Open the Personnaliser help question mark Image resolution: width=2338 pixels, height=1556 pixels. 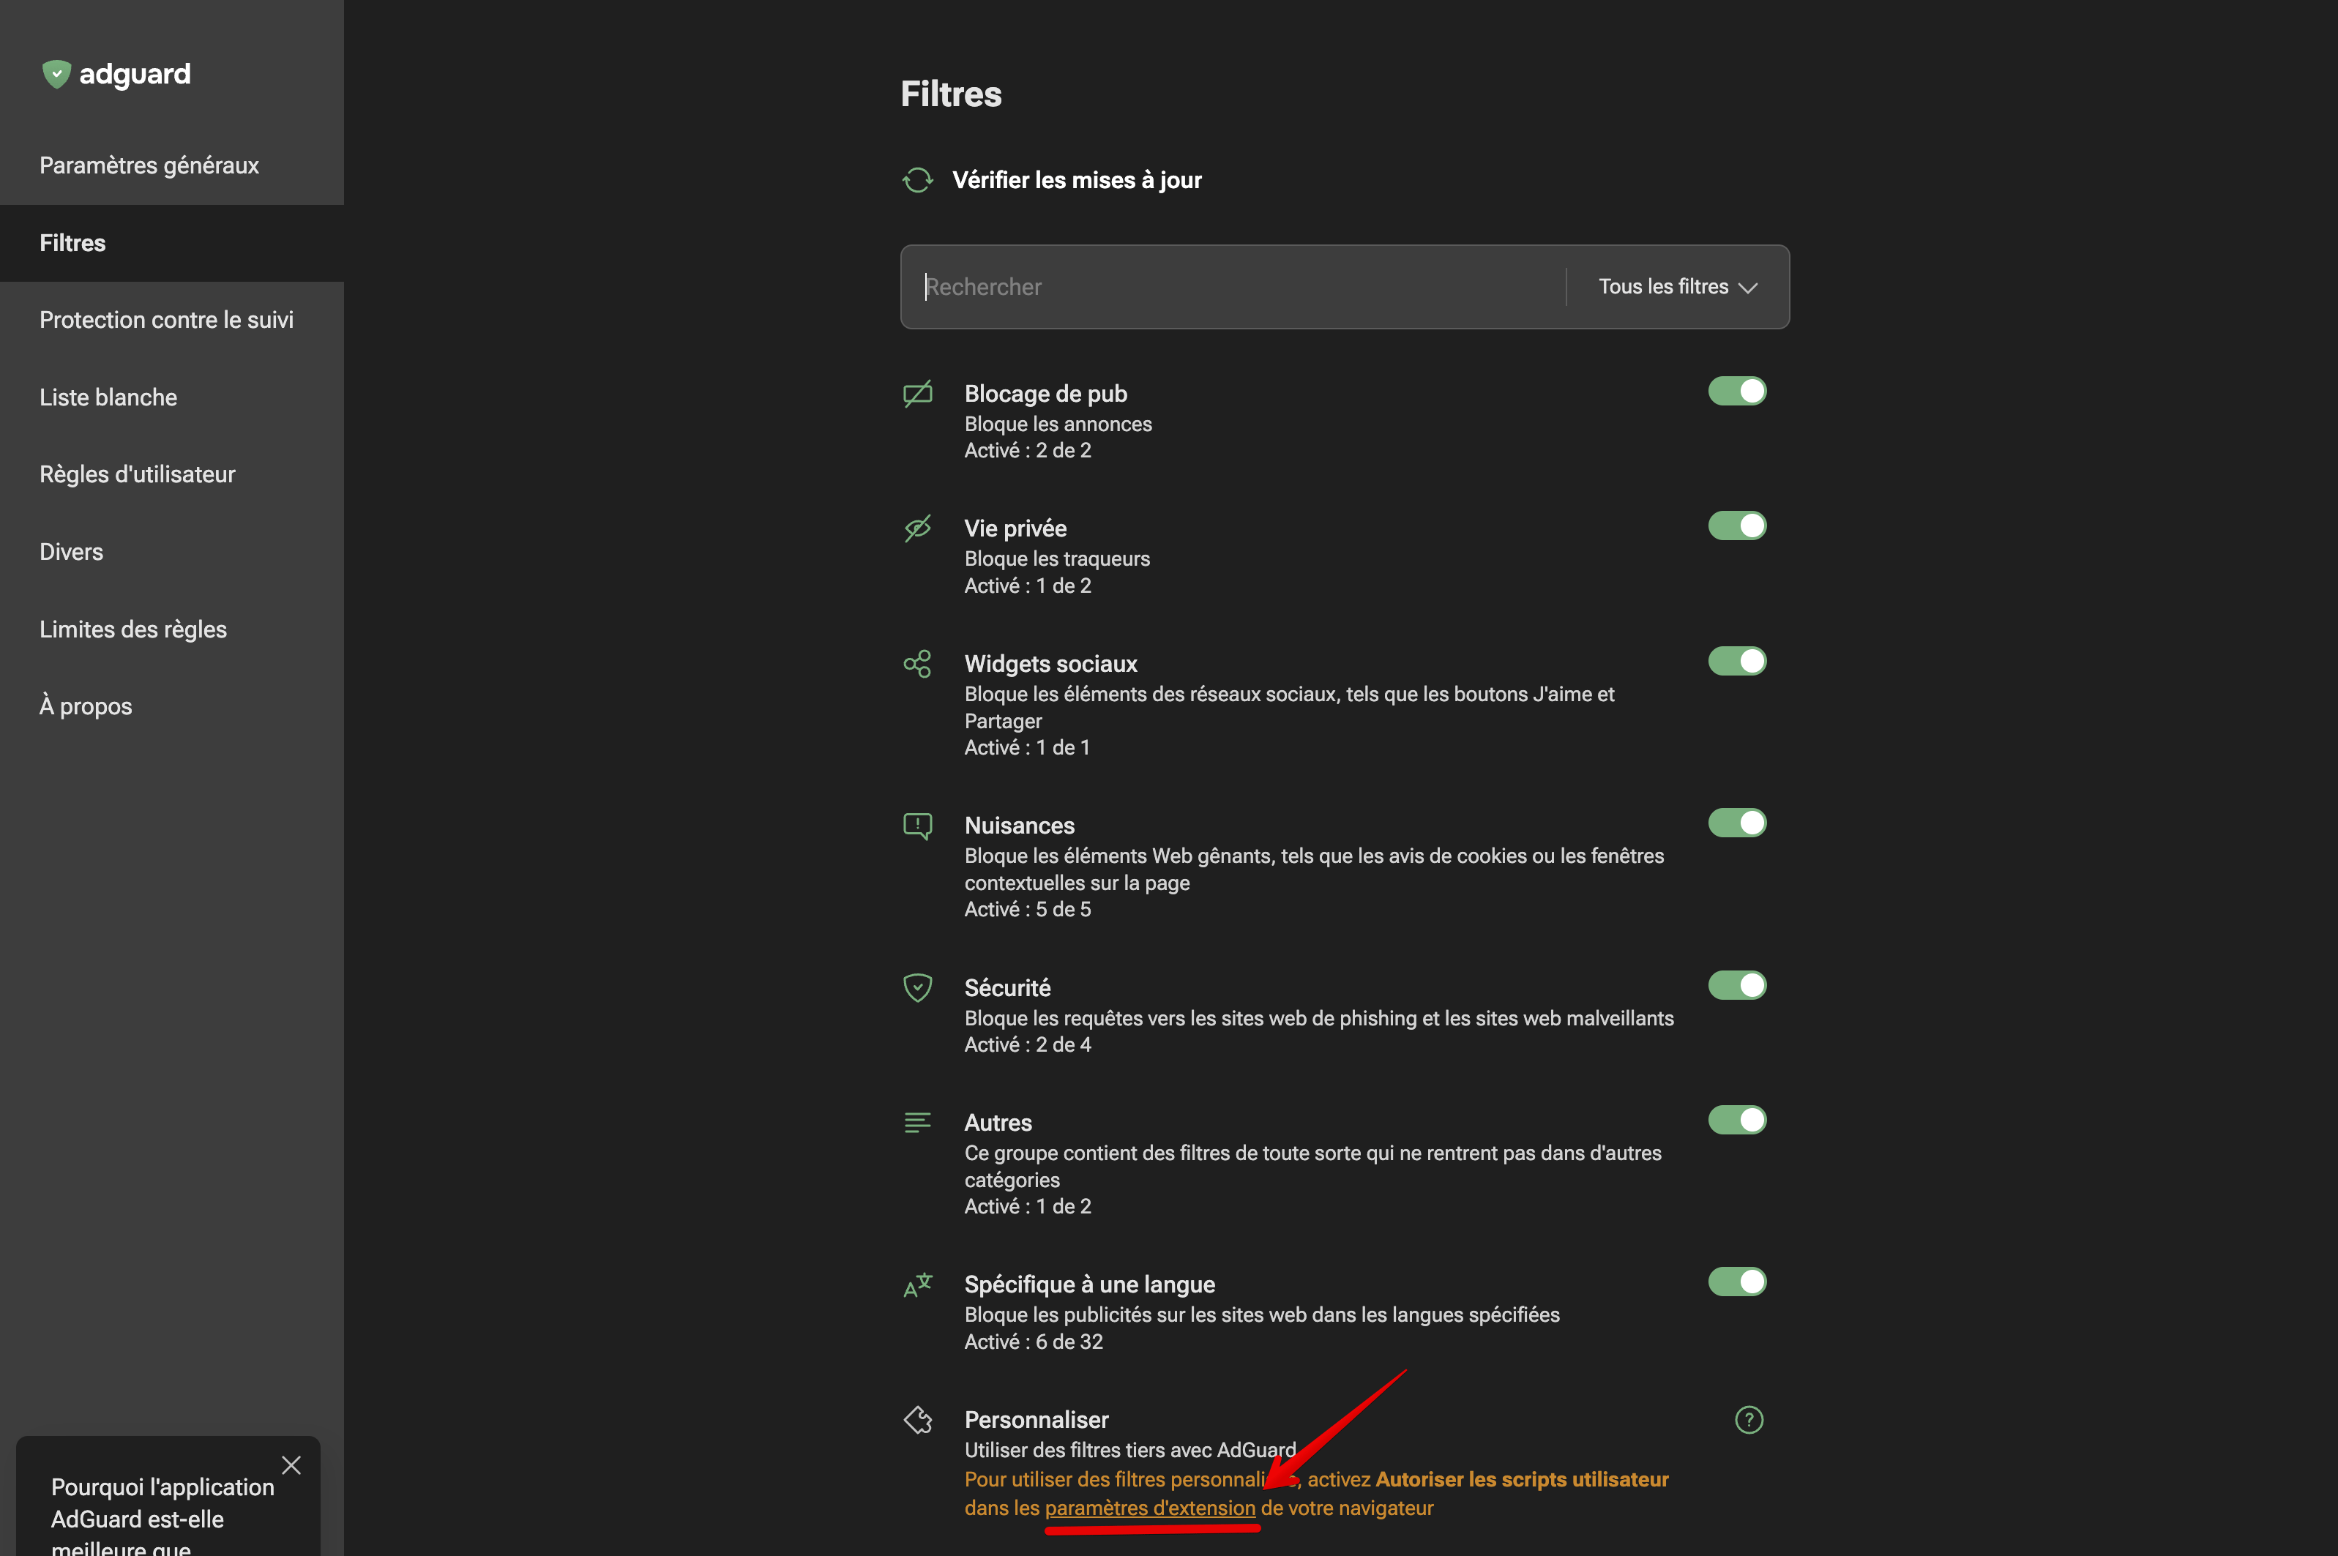click(x=1749, y=1420)
